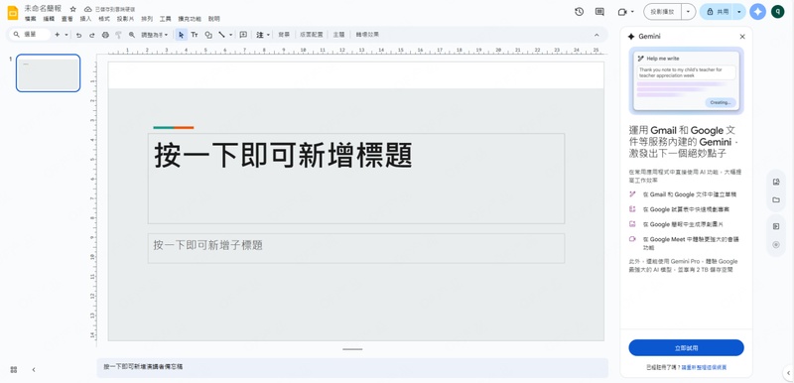The width and height of the screenshot is (794, 383).
Task: Click the zoom magnifier icon
Action: [x=132, y=35]
